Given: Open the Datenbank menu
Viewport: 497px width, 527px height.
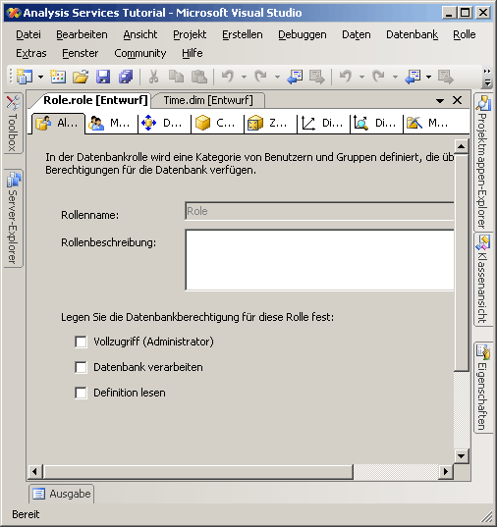Looking at the screenshot, I should (412, 34).
